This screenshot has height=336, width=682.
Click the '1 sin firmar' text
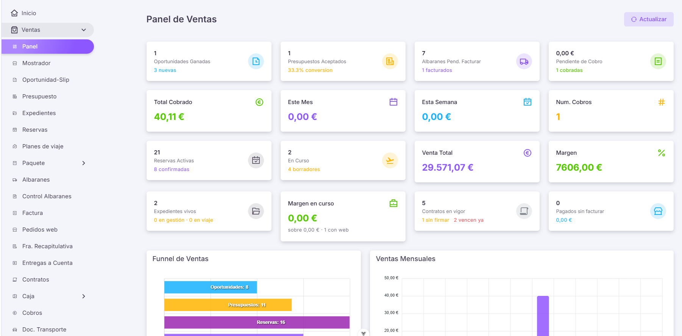pyautogui.click(x=435, y=220)
